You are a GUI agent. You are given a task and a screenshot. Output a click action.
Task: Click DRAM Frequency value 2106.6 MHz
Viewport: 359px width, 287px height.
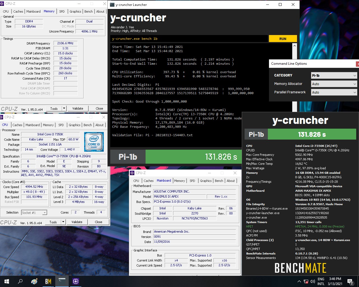point(65,43)
